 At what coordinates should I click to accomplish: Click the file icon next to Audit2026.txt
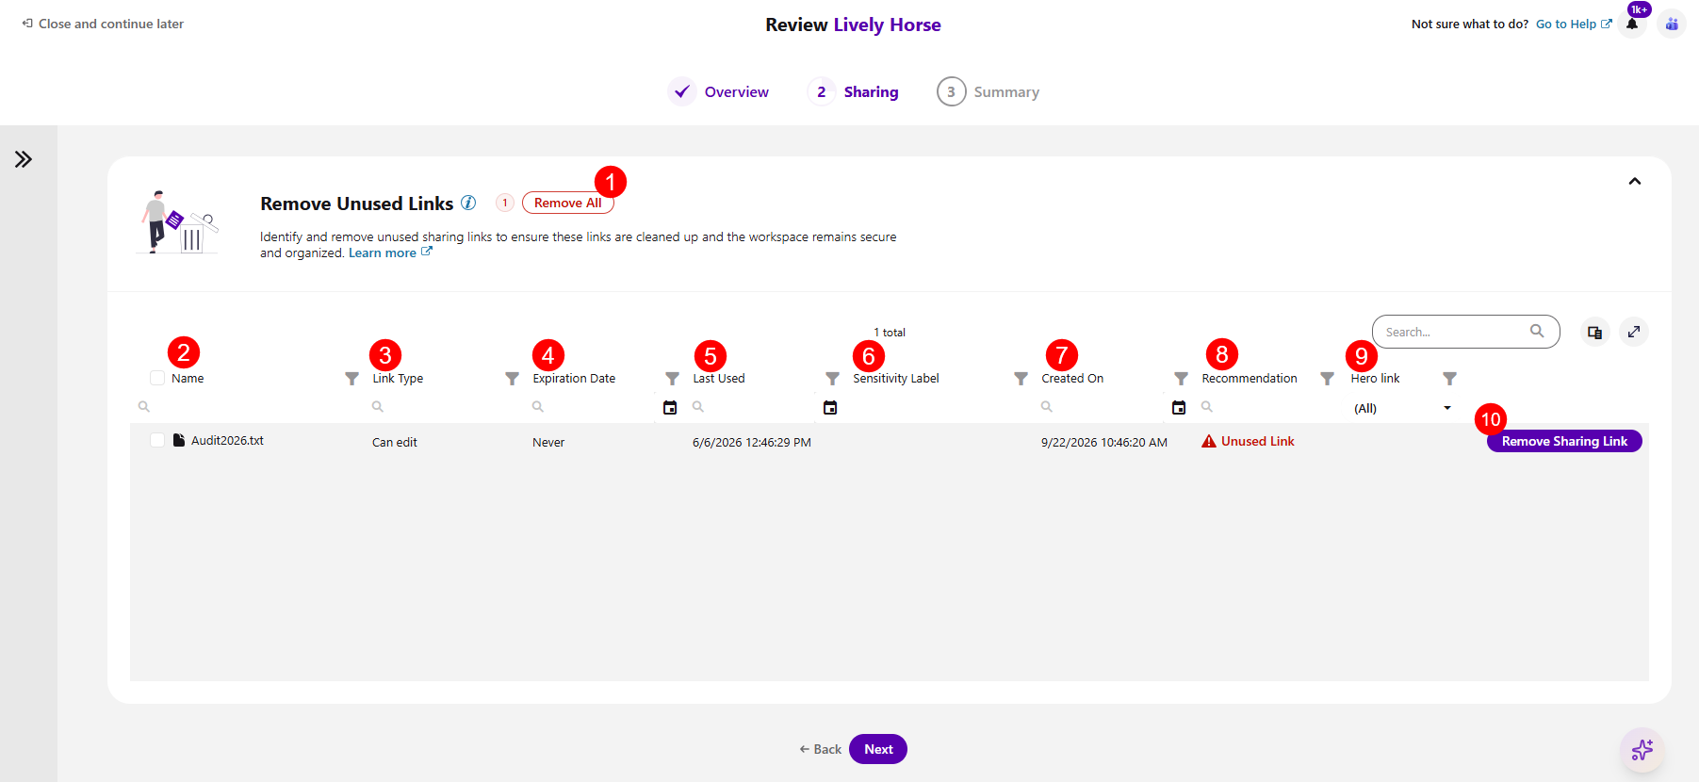[x=179, y=440]
